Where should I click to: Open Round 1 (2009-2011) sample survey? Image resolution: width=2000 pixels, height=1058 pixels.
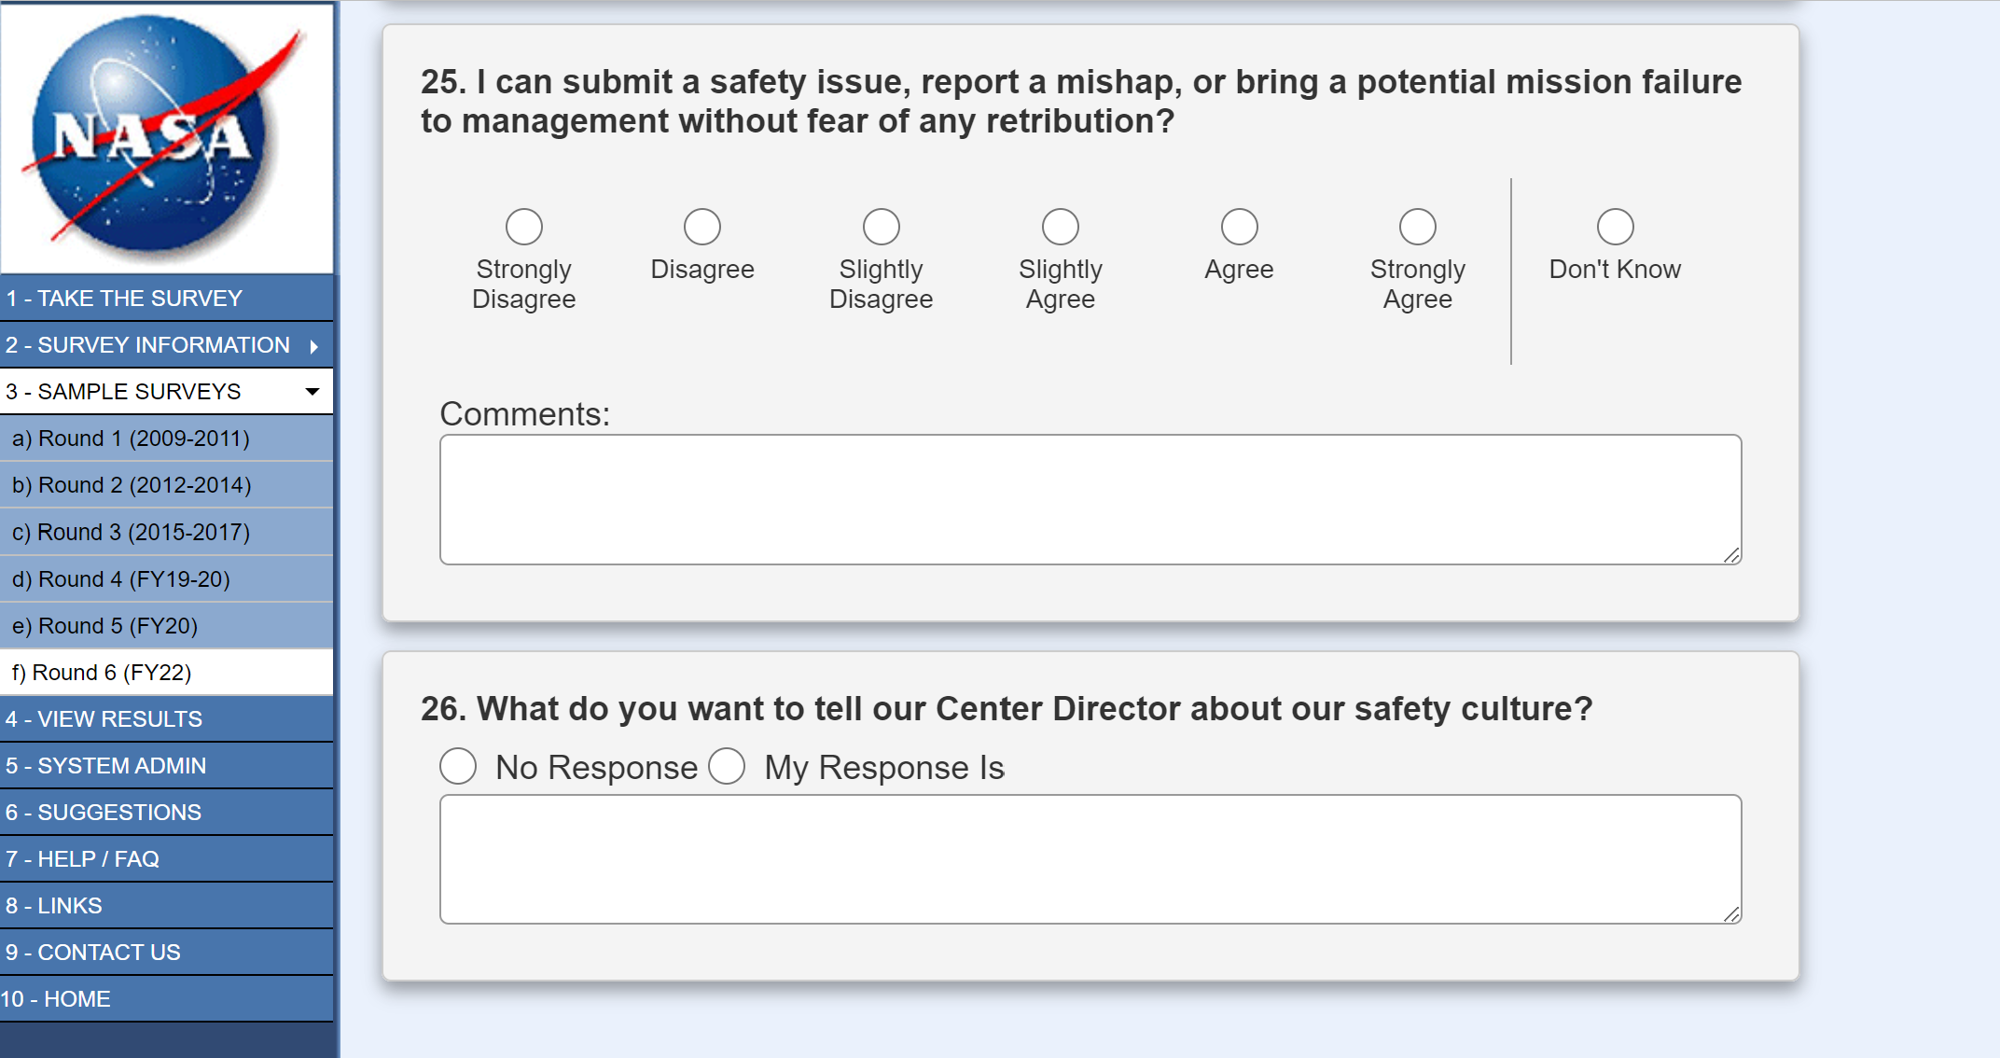[x=131, y=439]
